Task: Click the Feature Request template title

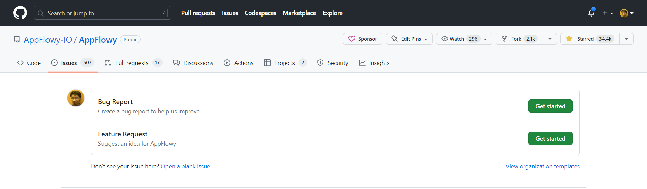Action: click(123, 134)
